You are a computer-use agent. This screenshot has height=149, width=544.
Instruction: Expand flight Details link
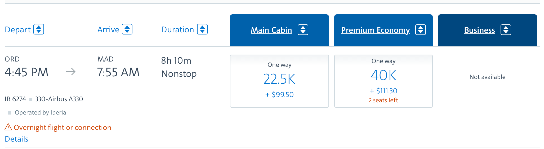[16, 139]
